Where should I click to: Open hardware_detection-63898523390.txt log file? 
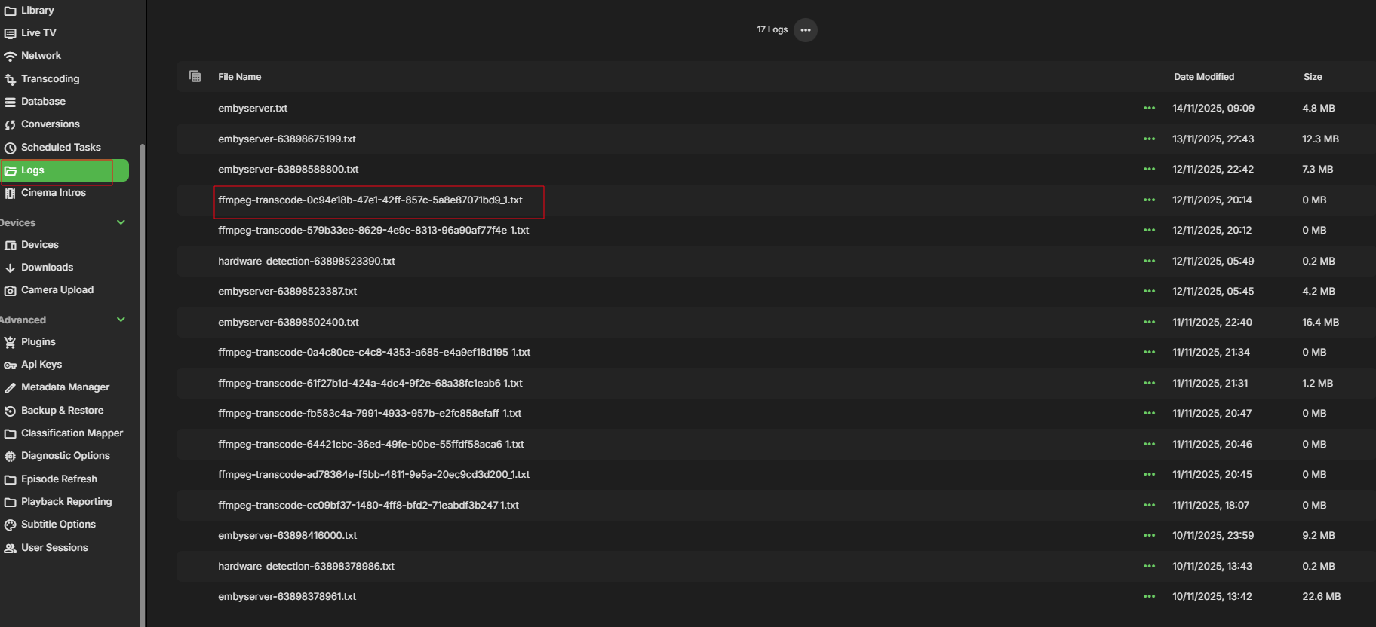[x=306, y=262]
